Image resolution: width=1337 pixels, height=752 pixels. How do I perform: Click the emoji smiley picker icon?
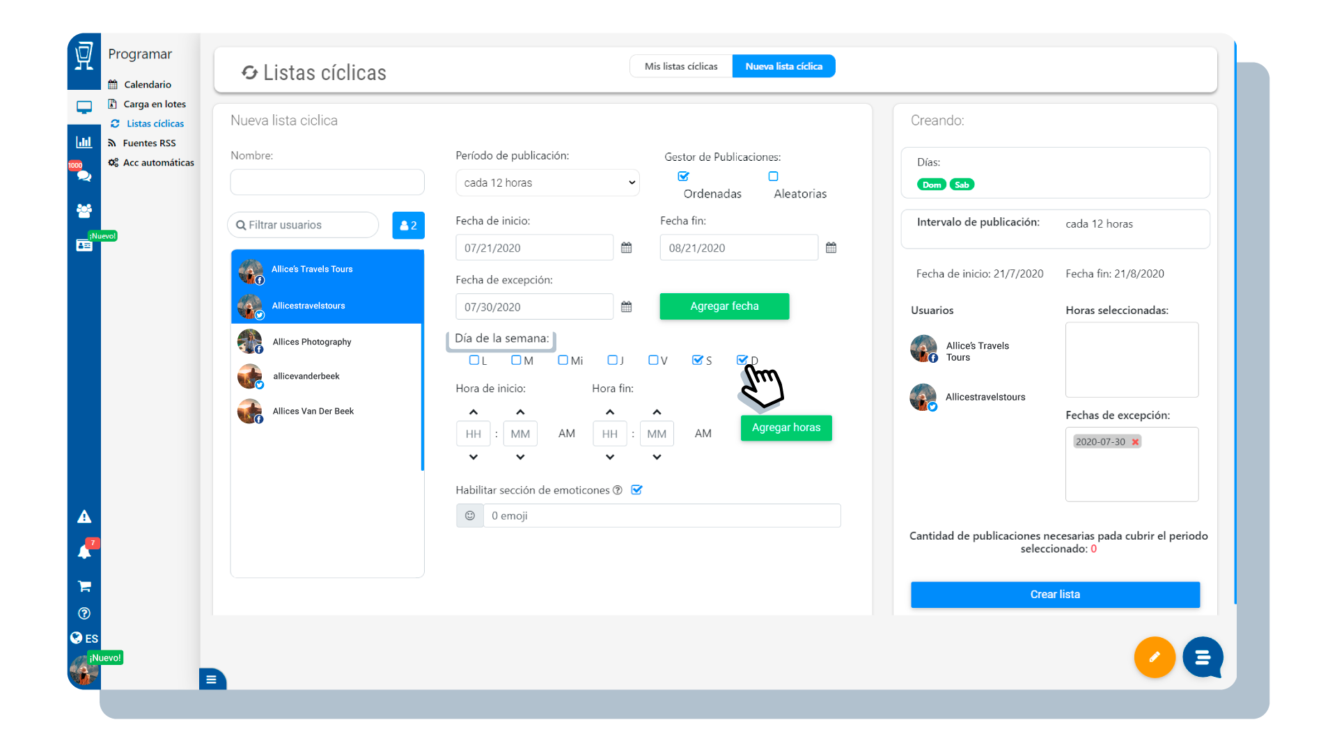pos(470,516)
